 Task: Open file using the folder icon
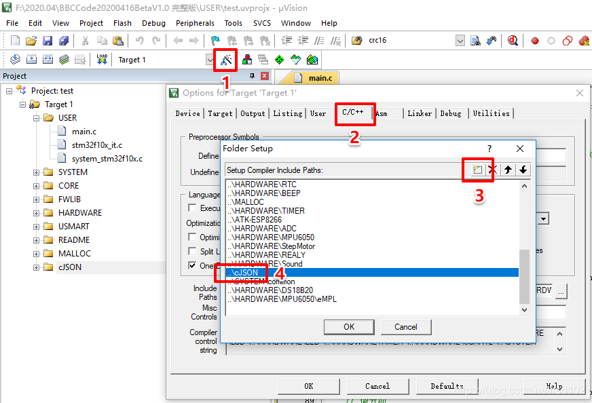click(x=31, y=41)
